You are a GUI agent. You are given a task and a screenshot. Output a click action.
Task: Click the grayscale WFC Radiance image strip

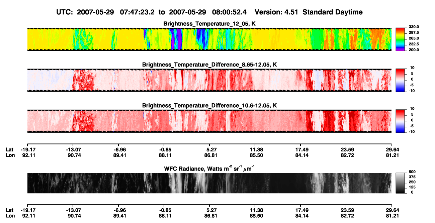[209, 183]
